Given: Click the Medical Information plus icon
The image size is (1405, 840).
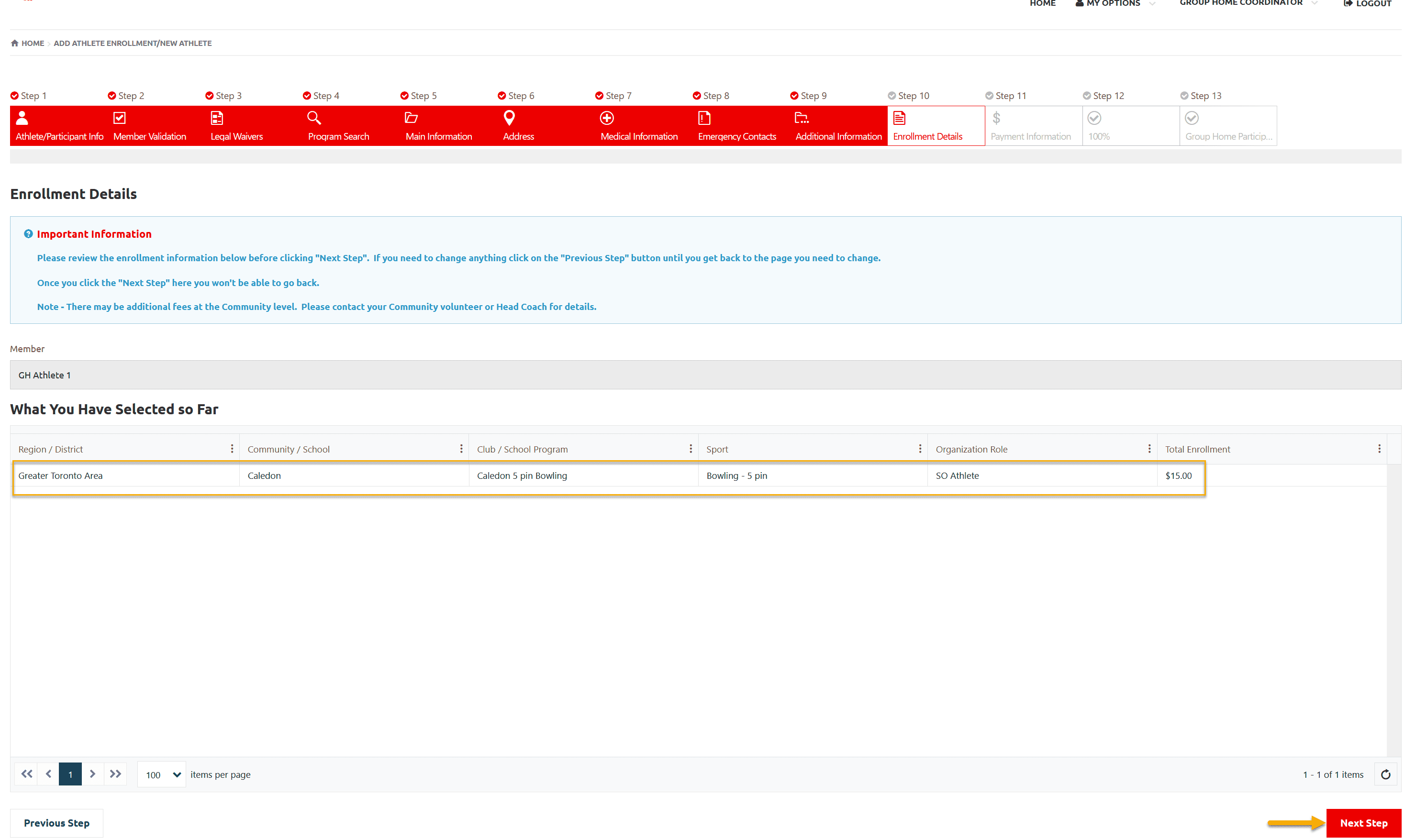Looking at the screenshot, I should pyautogui.click(x=607, y=118).
